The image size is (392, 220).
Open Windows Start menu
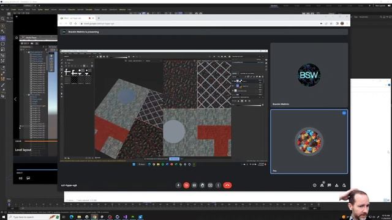coord(4,217)
